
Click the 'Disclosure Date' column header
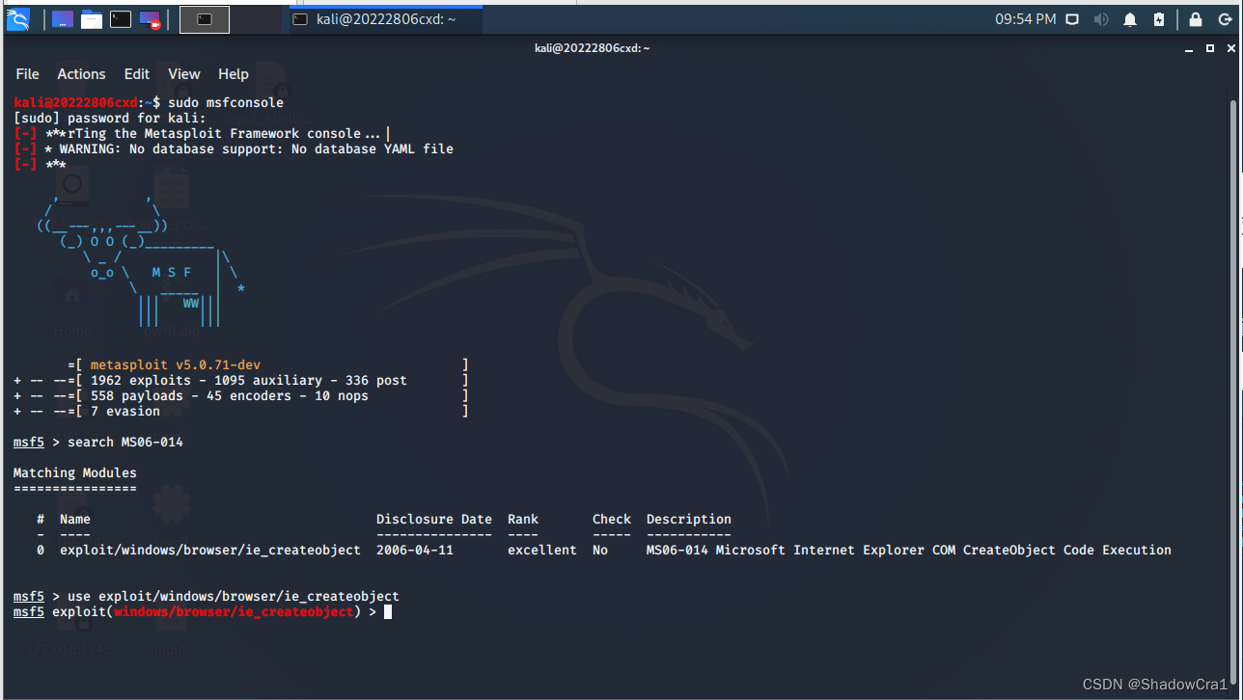click(434, 519)
